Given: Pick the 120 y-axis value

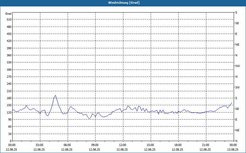Looking at the screenshot, I should point(9,112).
